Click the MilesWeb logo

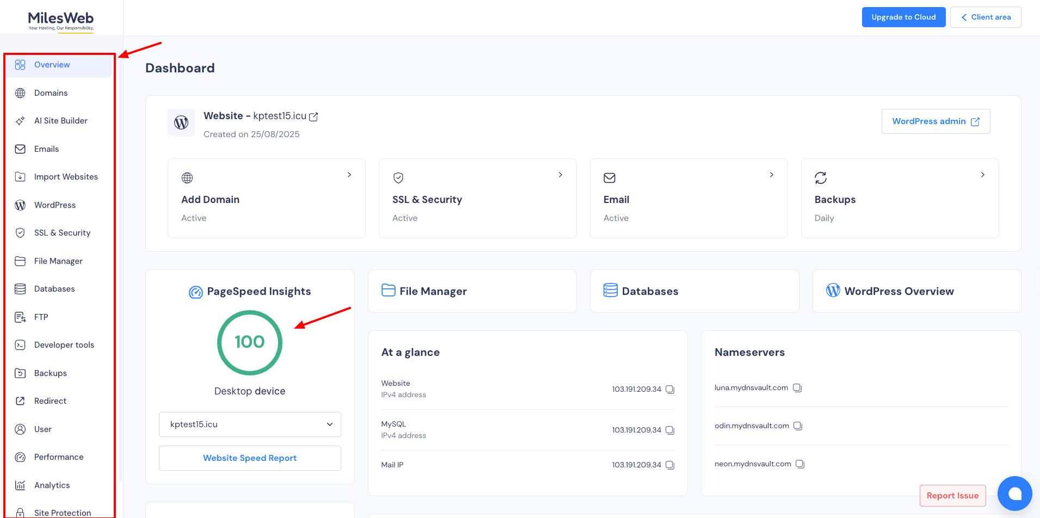pos(61,21)
